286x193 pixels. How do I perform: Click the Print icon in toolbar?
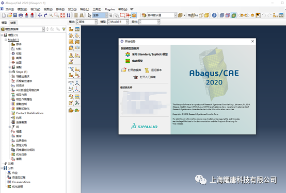(x=21, y=15)
